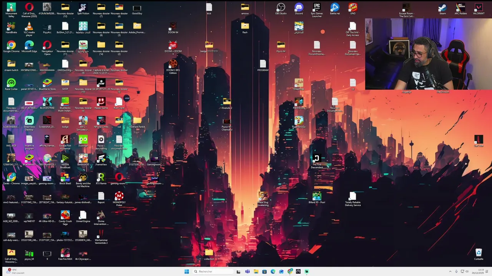The image size is (492, 276).
Task: Select the VLC media player shortcut
Action: [29, 29]
